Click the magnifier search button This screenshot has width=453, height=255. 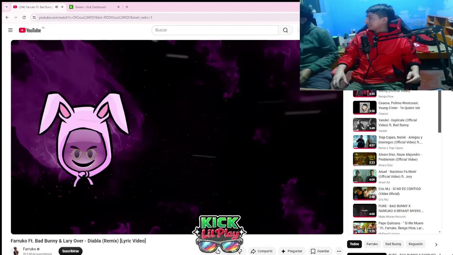285,30
